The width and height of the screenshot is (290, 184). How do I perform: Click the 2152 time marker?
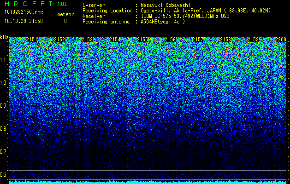pos(59,40)
